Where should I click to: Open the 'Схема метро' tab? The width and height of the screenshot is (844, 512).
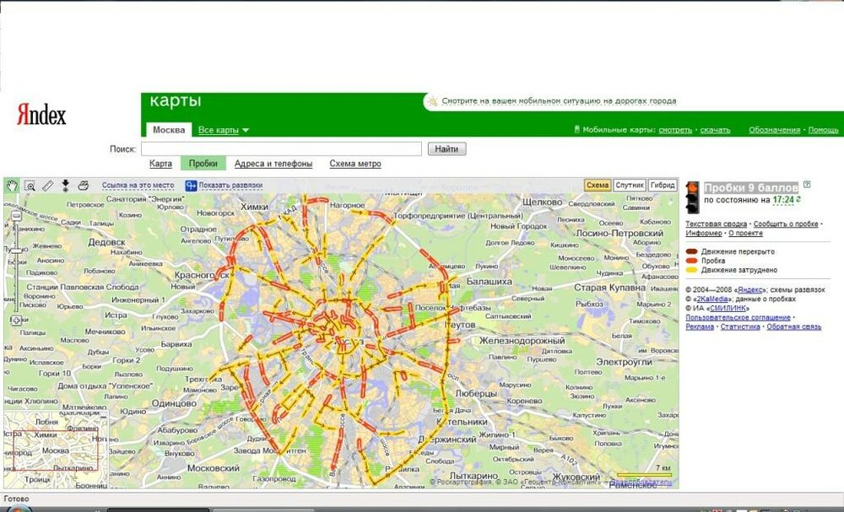[x=355, y=164]
